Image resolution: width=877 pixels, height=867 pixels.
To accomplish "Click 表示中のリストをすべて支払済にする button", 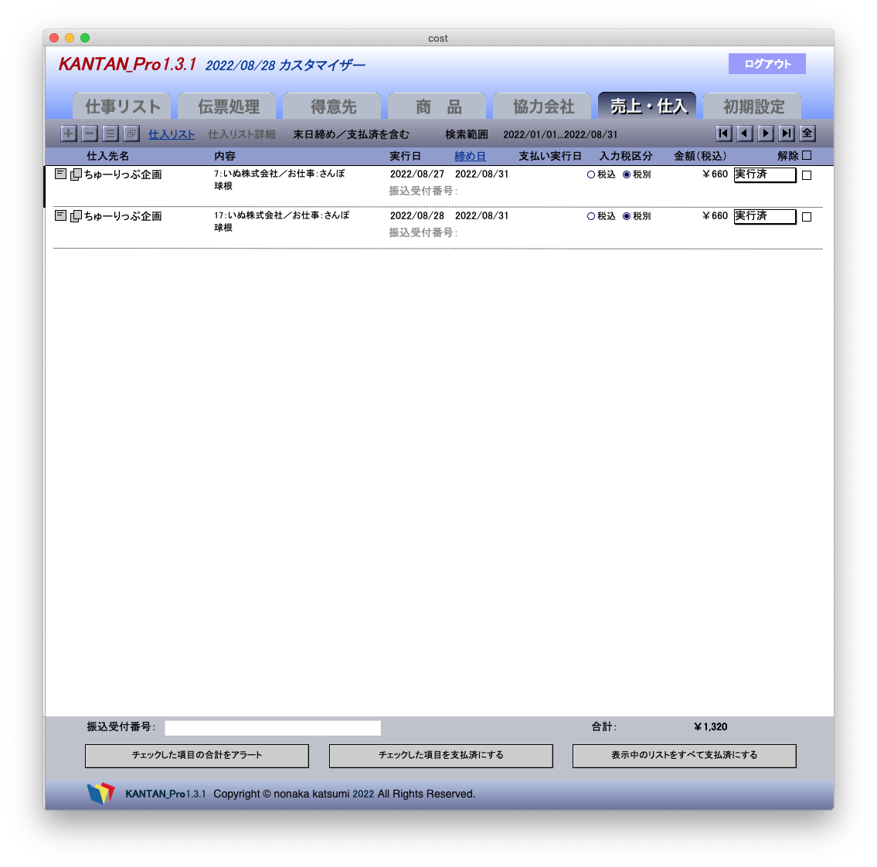I will (x=684, y=755).
